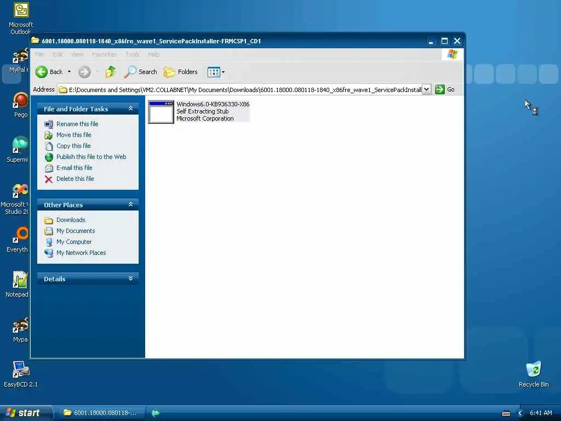Image resolution: width=561 pixels, height=421 pixels.
Task: Click the green Back arrow button
Action: pos(42,72)
